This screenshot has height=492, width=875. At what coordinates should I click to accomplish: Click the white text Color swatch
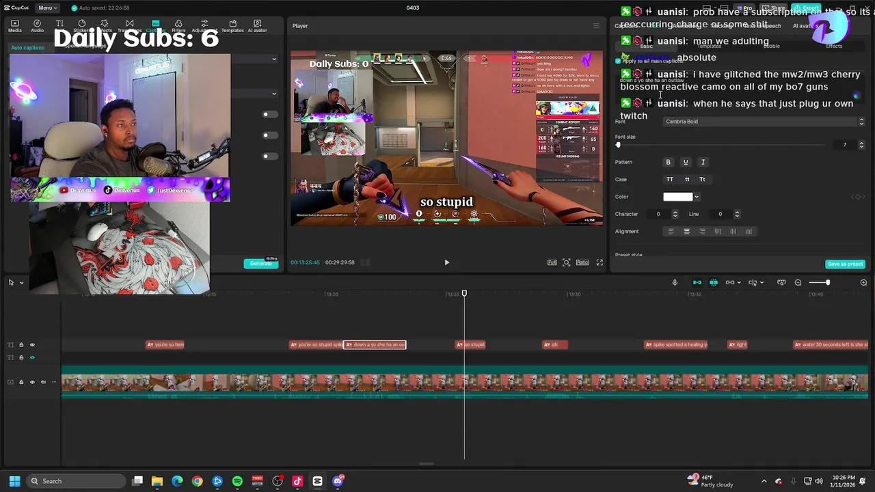pyautogui.click(x=678, y=197)
